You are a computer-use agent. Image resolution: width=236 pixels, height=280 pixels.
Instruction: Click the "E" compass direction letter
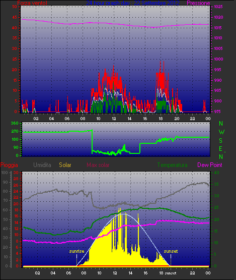click(x=221, y=149)
